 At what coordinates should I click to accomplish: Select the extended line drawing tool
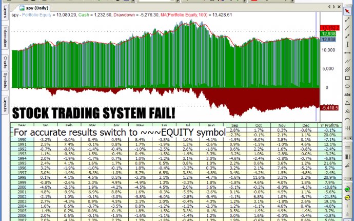point(347,36)
